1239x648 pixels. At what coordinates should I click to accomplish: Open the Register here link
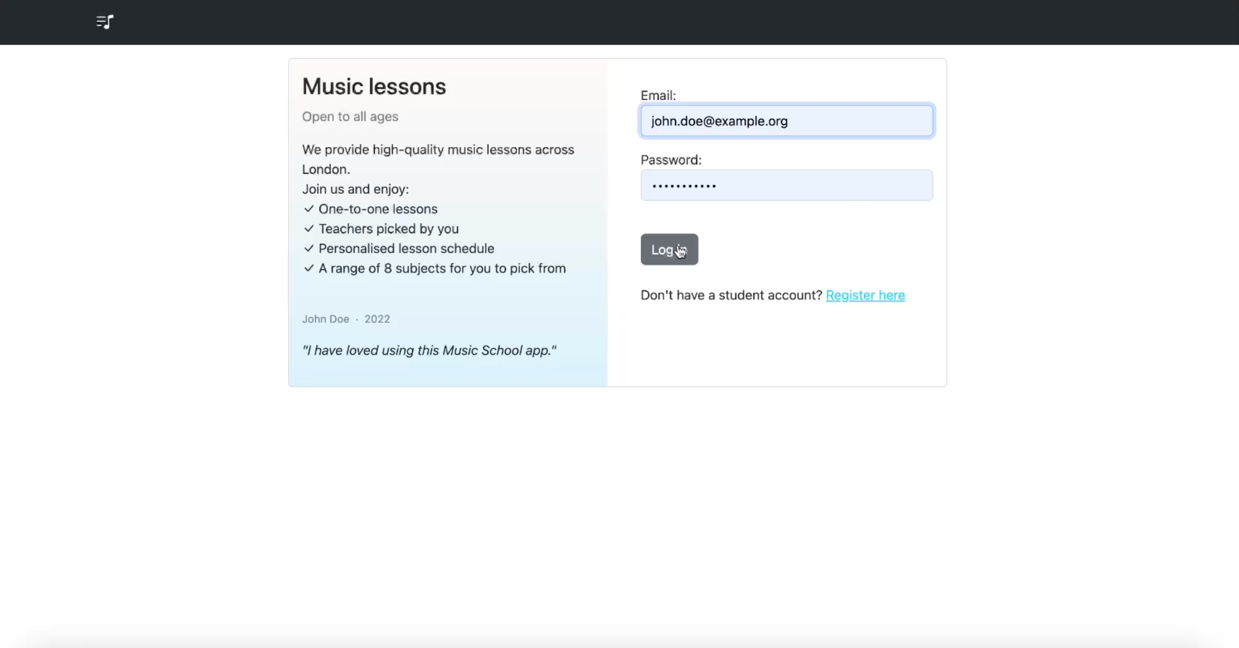tap(865, 295)
